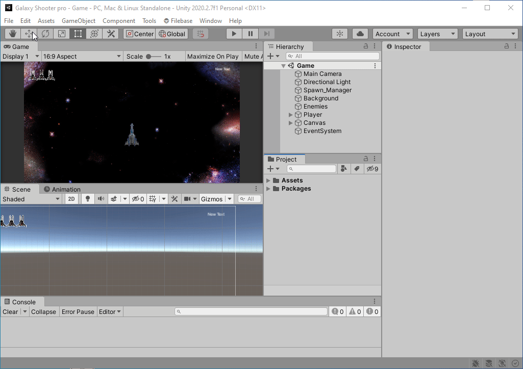Screen dimensions: 523x369
Task: Toggle scene lighting bulb icon
Action: tap(88, 199)
